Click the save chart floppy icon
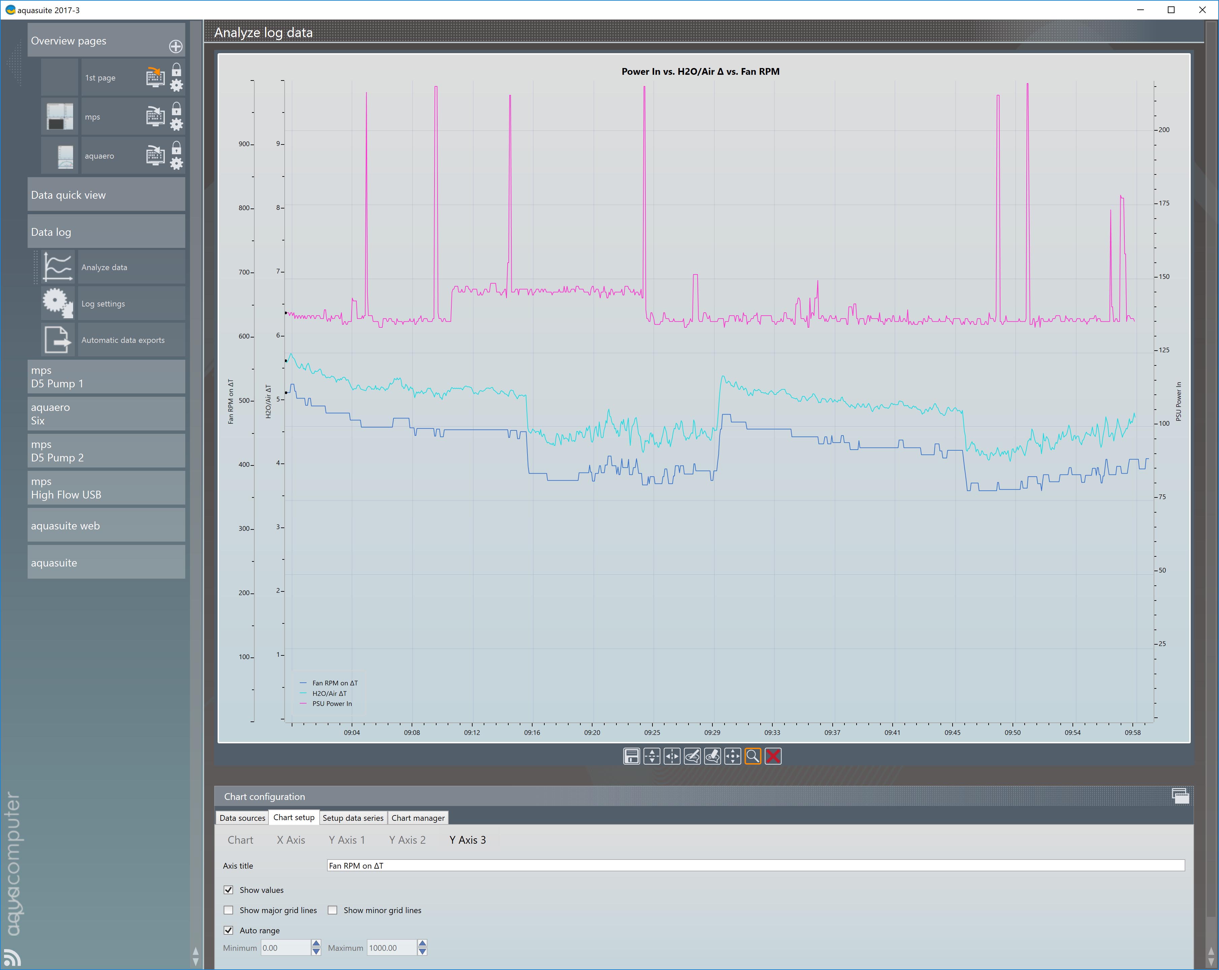Image resolution: width=1219 pixels, height=970 pixels. (x=631, y=756)
